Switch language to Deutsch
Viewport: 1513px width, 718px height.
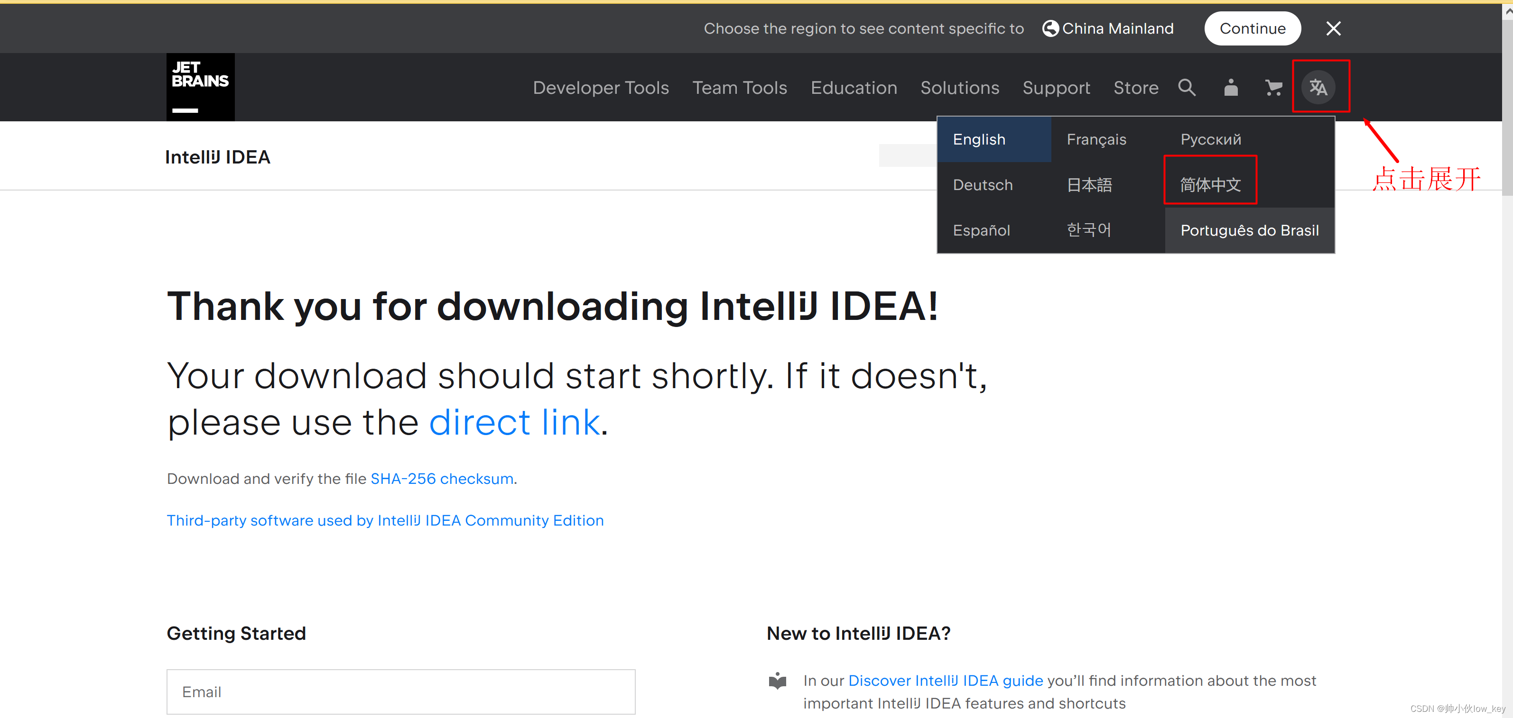[x=983, y=185]
